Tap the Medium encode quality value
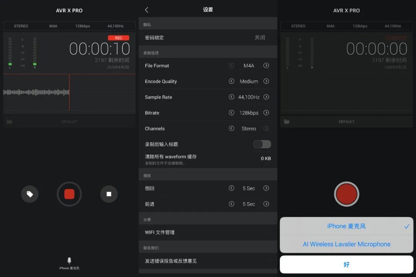 coord(249,81)
